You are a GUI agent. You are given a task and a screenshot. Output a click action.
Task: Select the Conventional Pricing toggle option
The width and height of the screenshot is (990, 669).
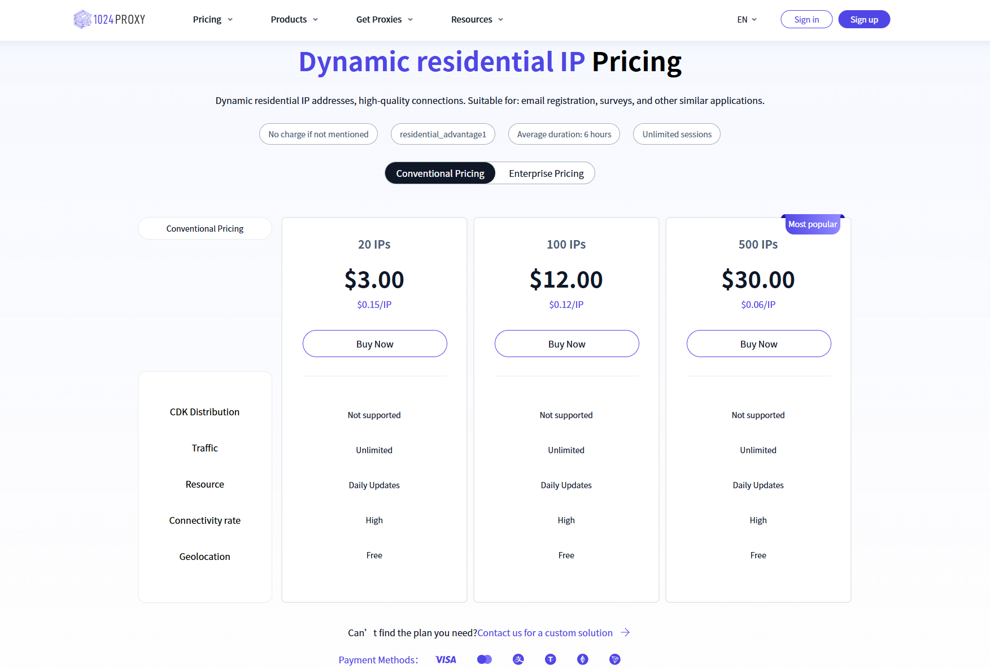440,173
